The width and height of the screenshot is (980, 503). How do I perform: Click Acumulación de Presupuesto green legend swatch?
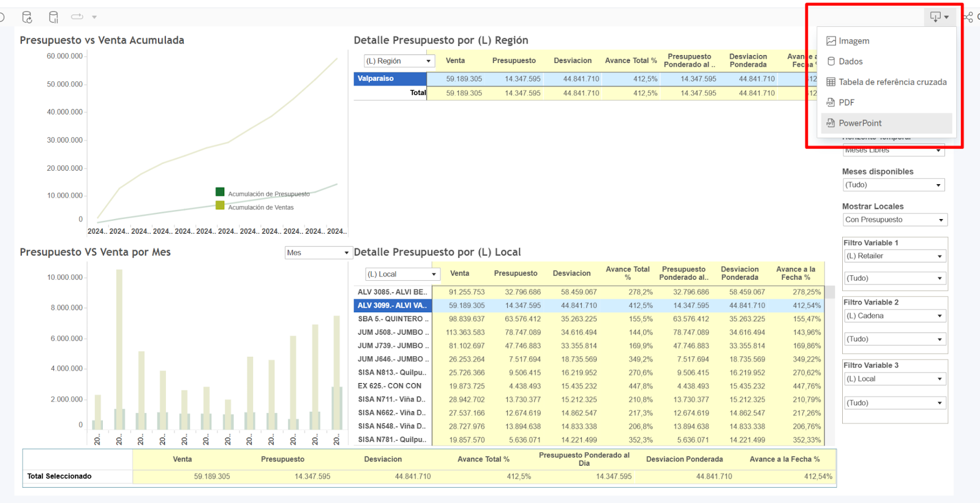[220, 192]
